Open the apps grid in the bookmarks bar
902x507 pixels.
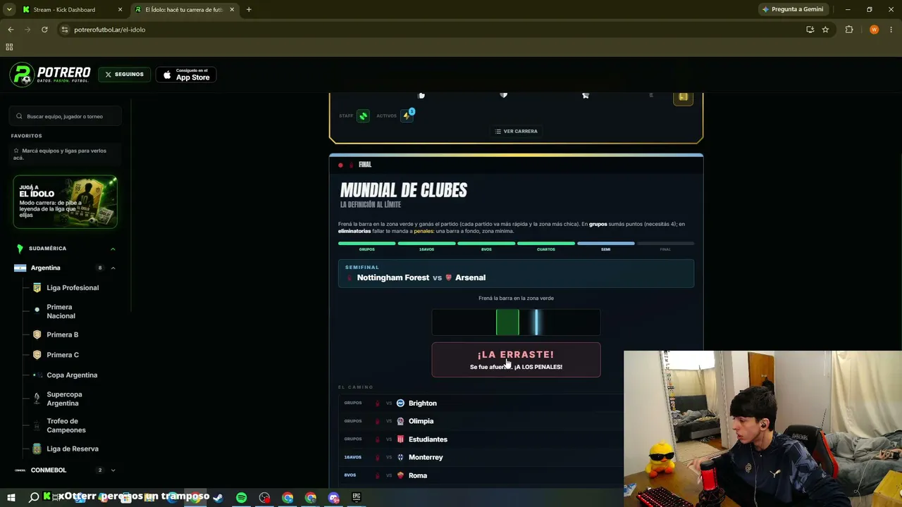point(9,47)
